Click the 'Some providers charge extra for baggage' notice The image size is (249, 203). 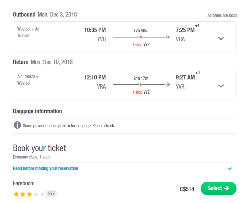69,126
